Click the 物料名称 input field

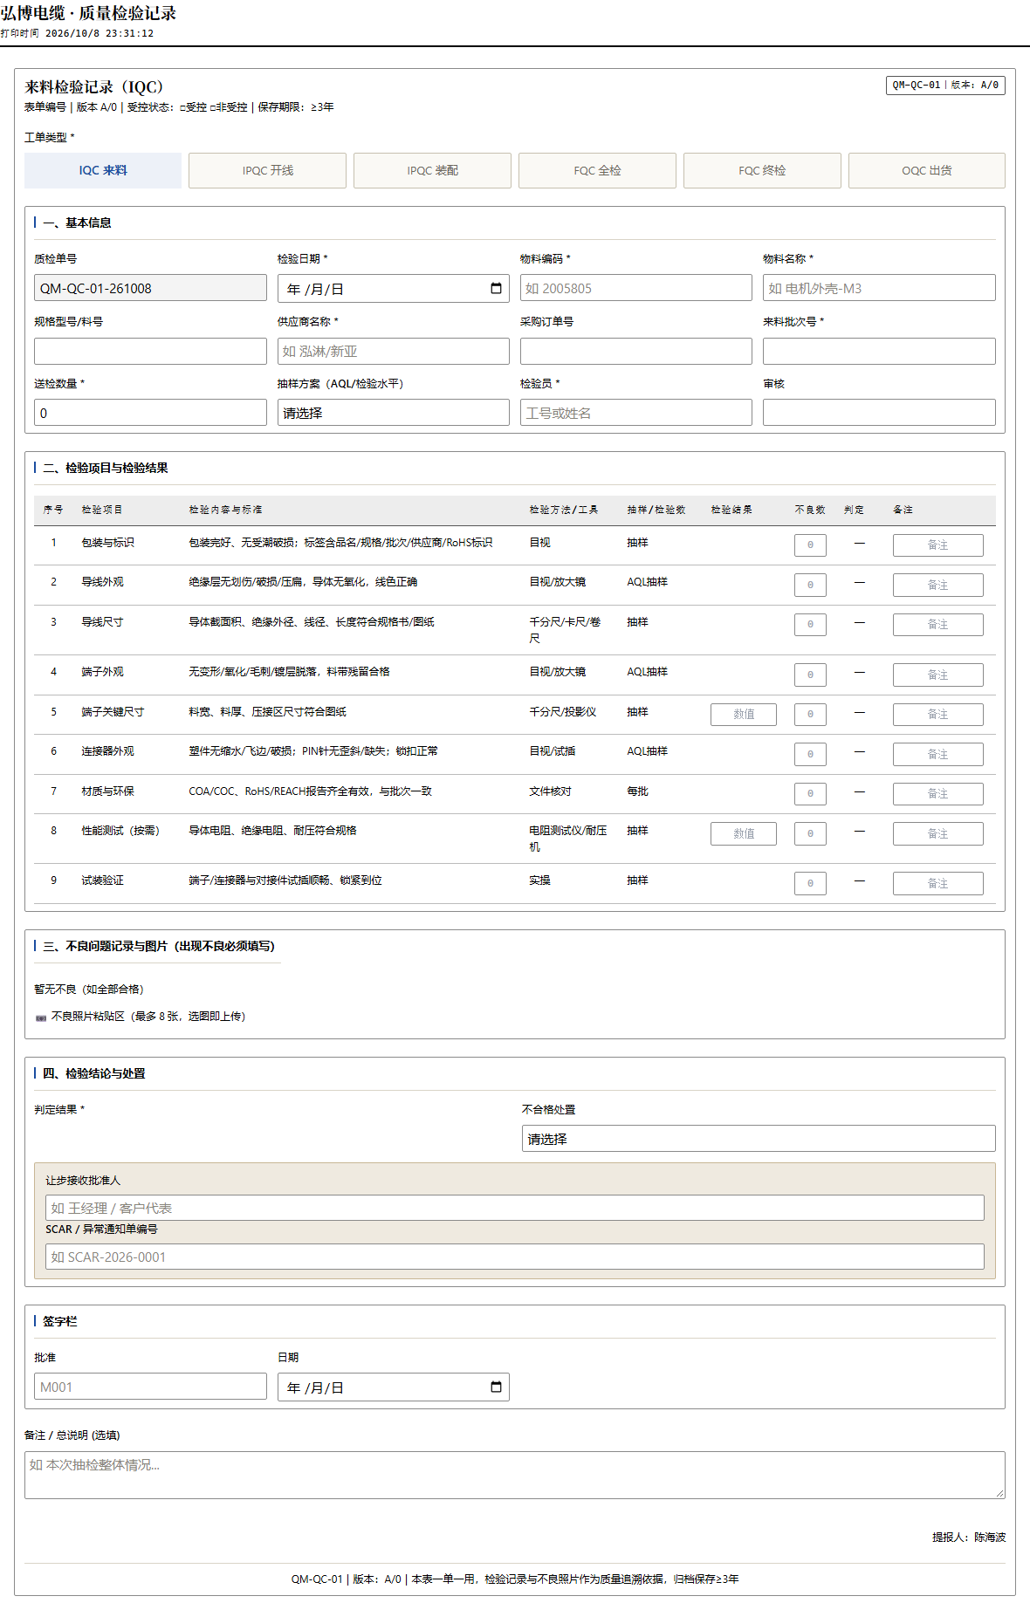(879, 288)
